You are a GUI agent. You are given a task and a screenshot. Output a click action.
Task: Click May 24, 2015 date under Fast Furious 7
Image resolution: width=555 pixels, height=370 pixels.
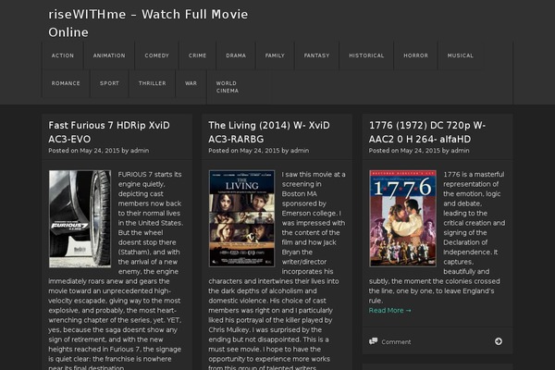coord(100,151)
